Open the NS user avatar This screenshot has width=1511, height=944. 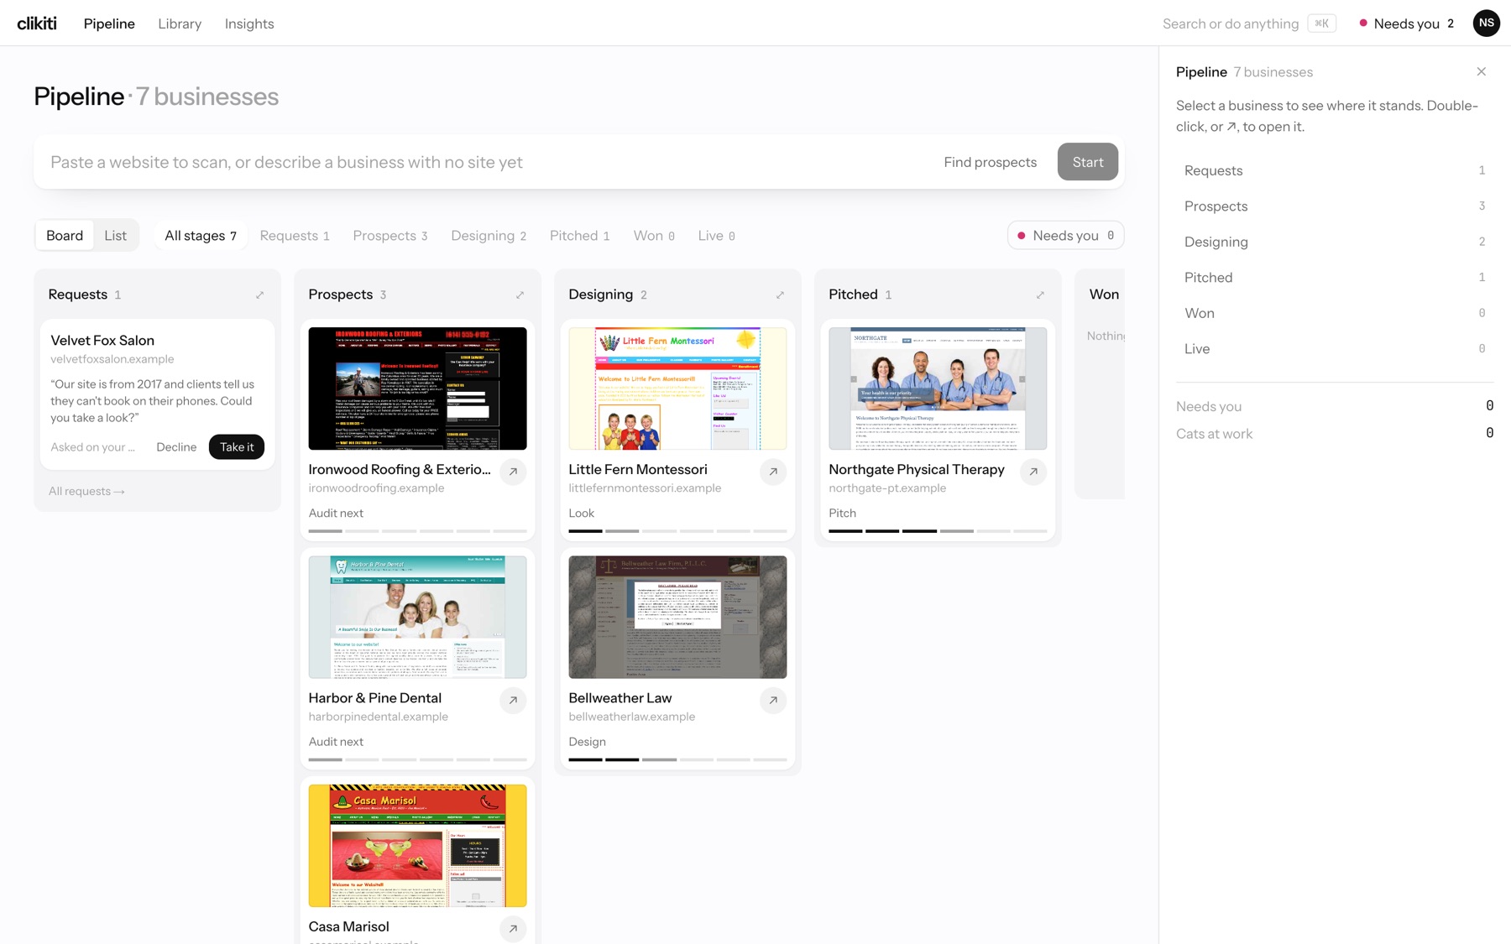(1486, 23)
